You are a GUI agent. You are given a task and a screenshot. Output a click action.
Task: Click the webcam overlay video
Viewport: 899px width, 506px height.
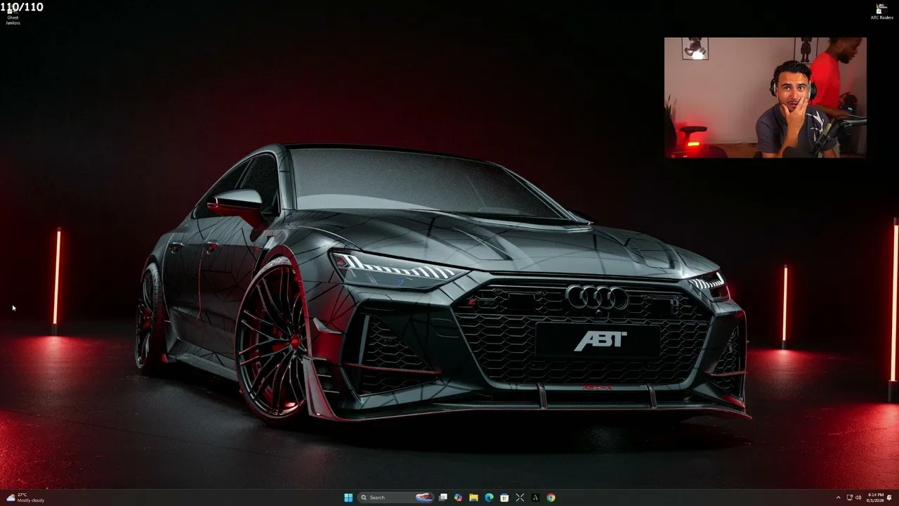click(x=766, y=98)
